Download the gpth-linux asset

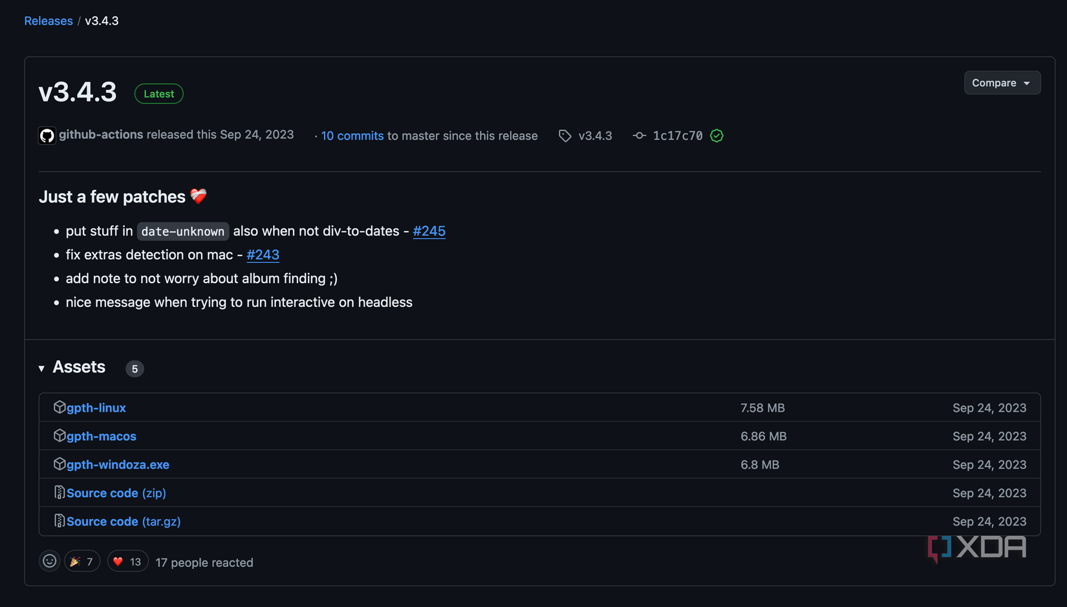tap(96, 408)
